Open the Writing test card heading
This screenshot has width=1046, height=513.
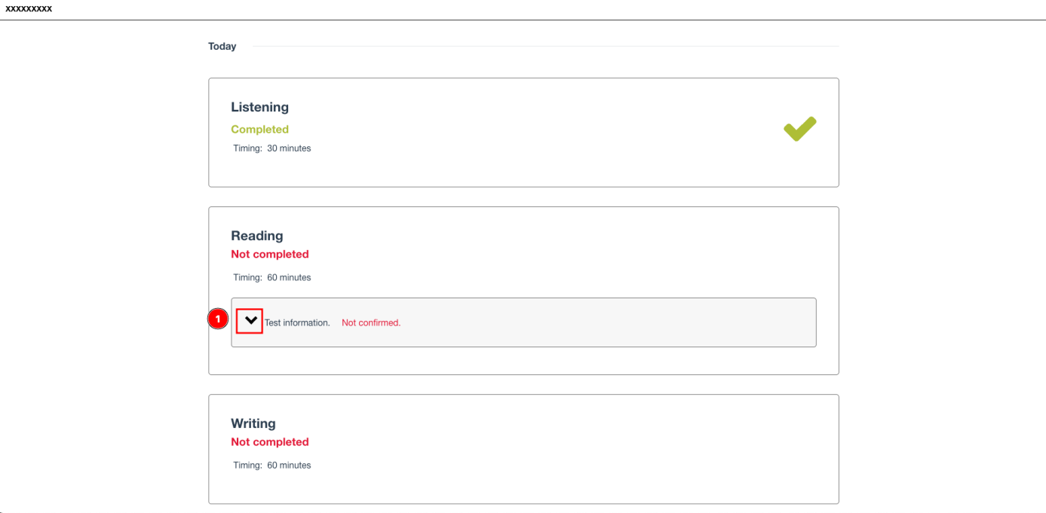[253, 423]
